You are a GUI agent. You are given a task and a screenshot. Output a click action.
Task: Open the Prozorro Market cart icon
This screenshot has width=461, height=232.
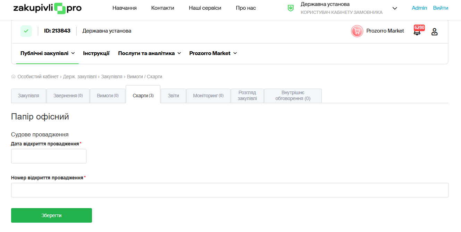tap(357, 31)
